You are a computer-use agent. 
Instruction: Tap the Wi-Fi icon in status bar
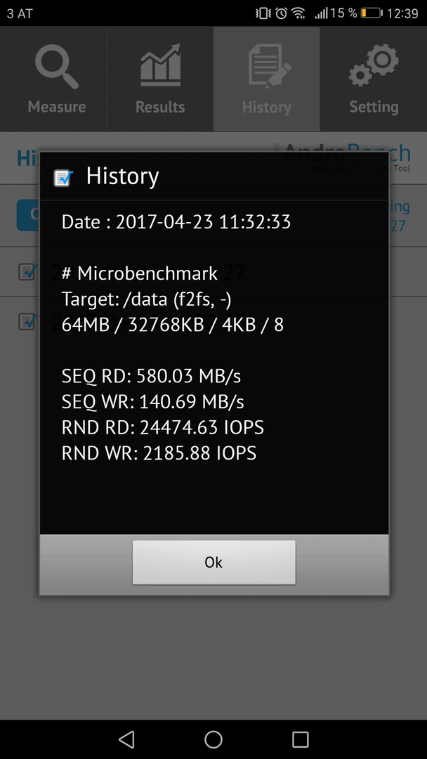[299, 13]
